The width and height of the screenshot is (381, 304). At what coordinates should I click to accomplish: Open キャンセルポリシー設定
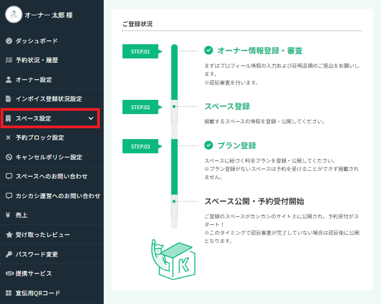click(x=52, y=157)
